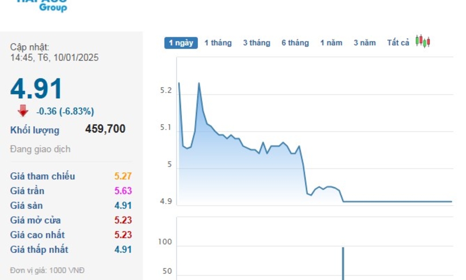This screenshot has width=466, height=280.
Task: Select the 3 năm time range
Action: point(365,43)
